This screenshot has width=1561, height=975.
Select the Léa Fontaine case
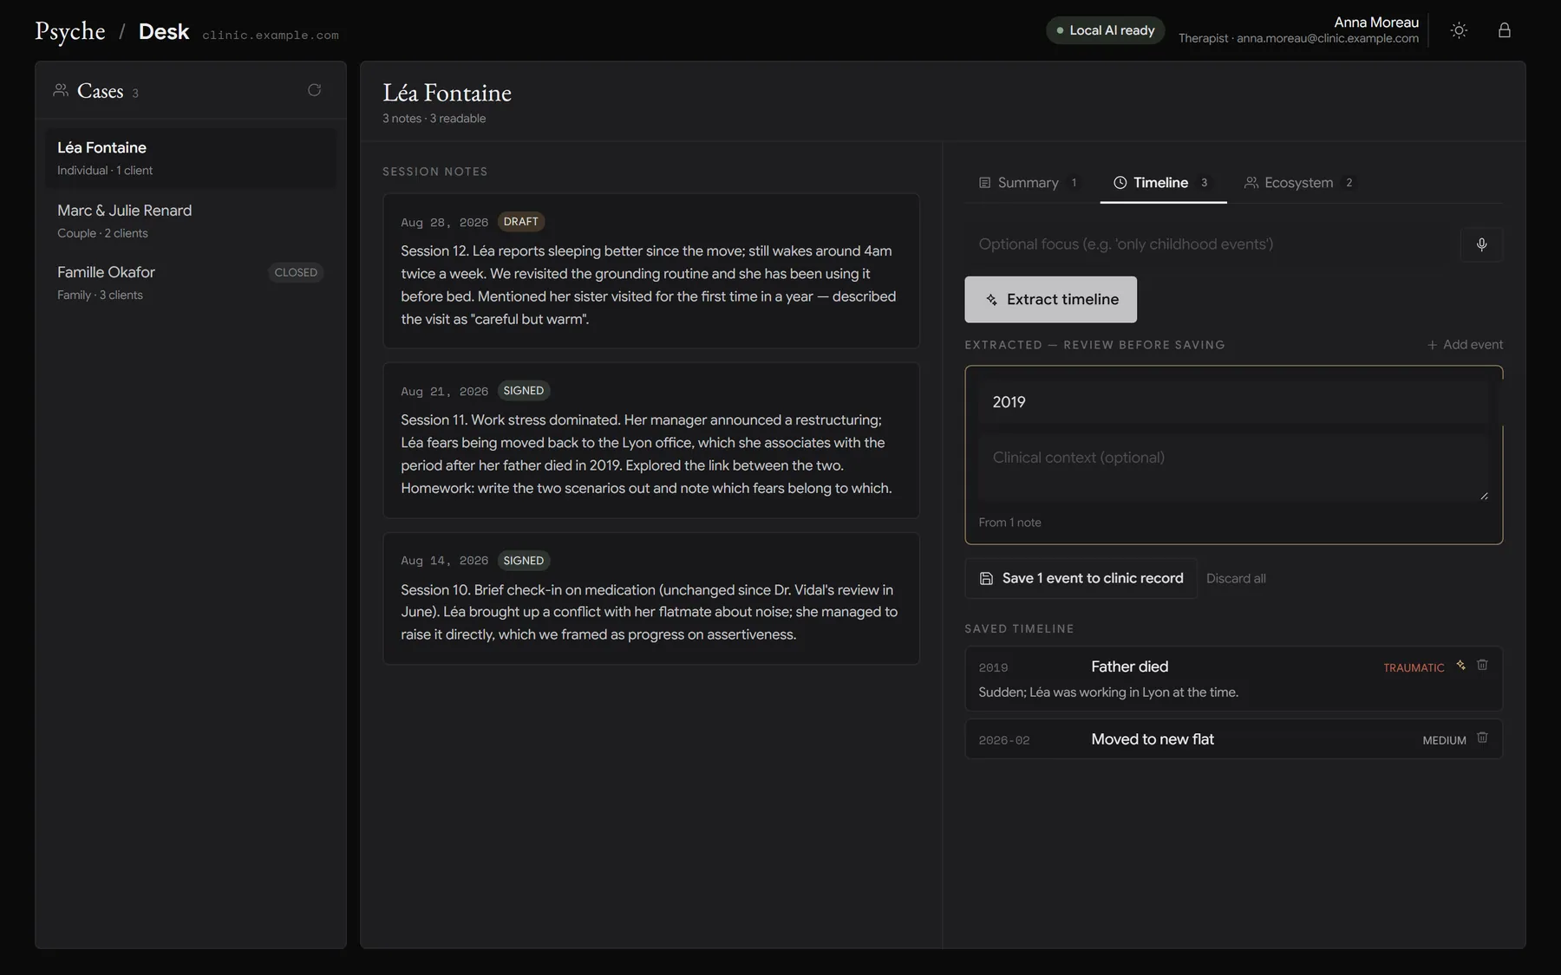pyautogui.click(x=191, y=158)
